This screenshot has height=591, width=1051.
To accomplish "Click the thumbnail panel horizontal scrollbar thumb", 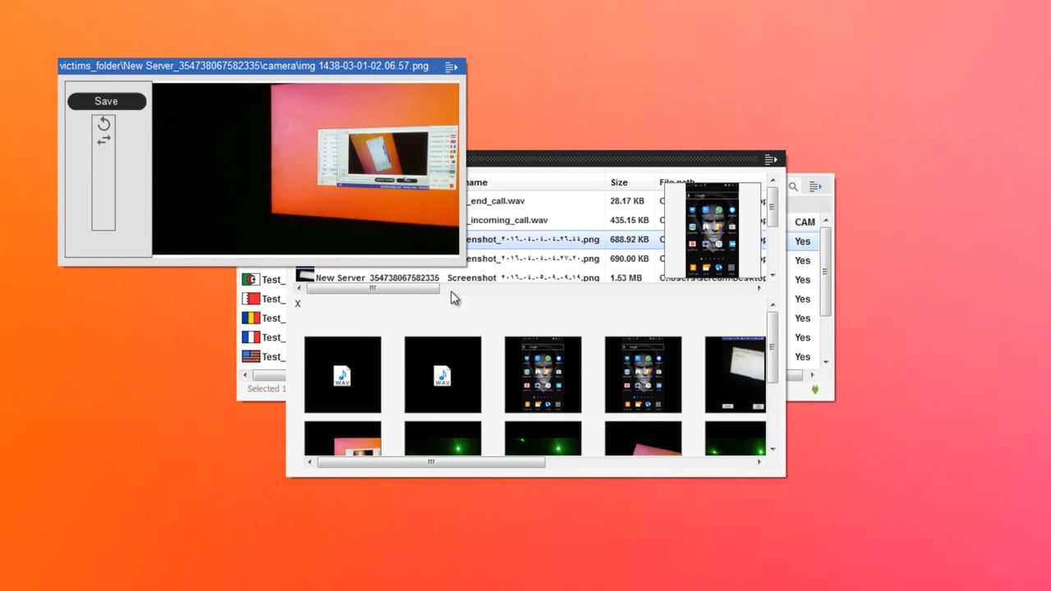I will tap(431, 462).
